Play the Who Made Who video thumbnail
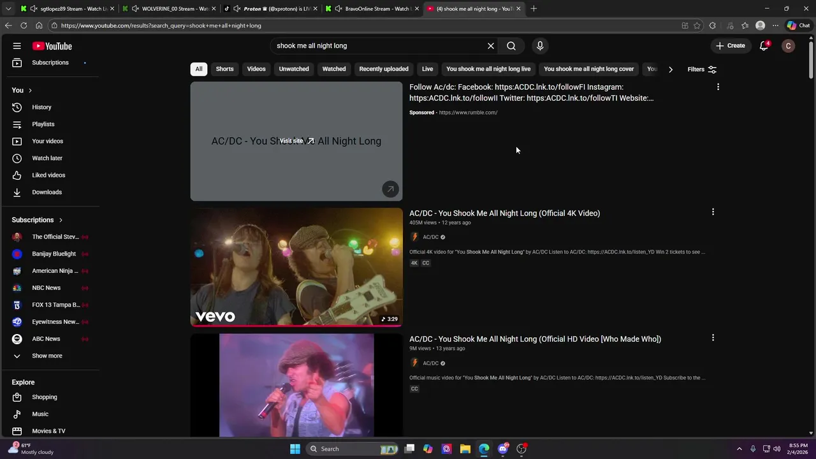816x459 pixels. (296, 385)
